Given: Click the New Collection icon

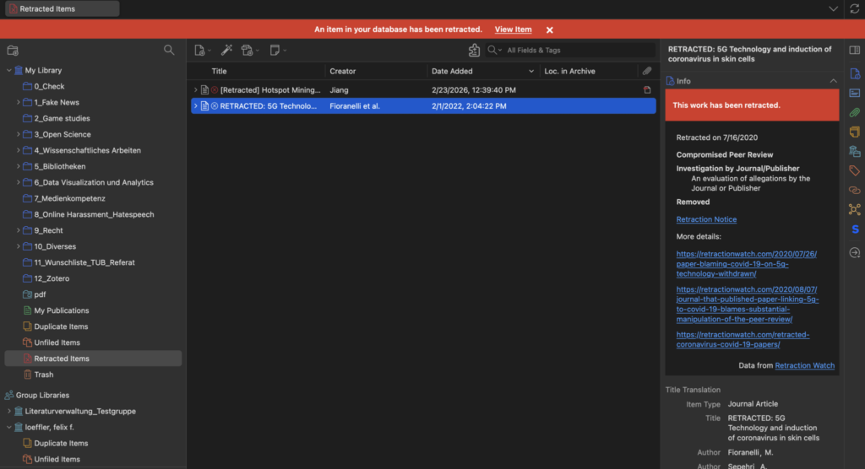Looking at the screenshot, I should [x=13, y=51].
